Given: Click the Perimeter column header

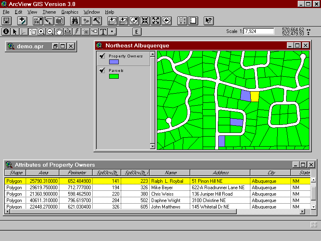Looking at the screenshot, I should pyautogui.click(x=76, y=173).
